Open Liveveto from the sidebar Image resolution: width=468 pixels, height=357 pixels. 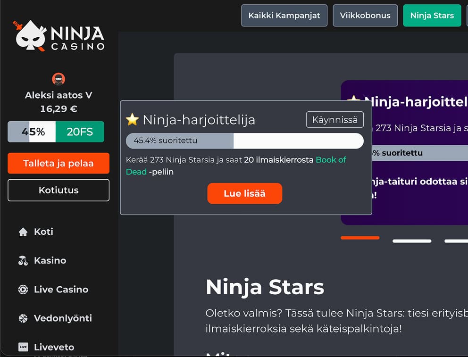pos(54,347)
